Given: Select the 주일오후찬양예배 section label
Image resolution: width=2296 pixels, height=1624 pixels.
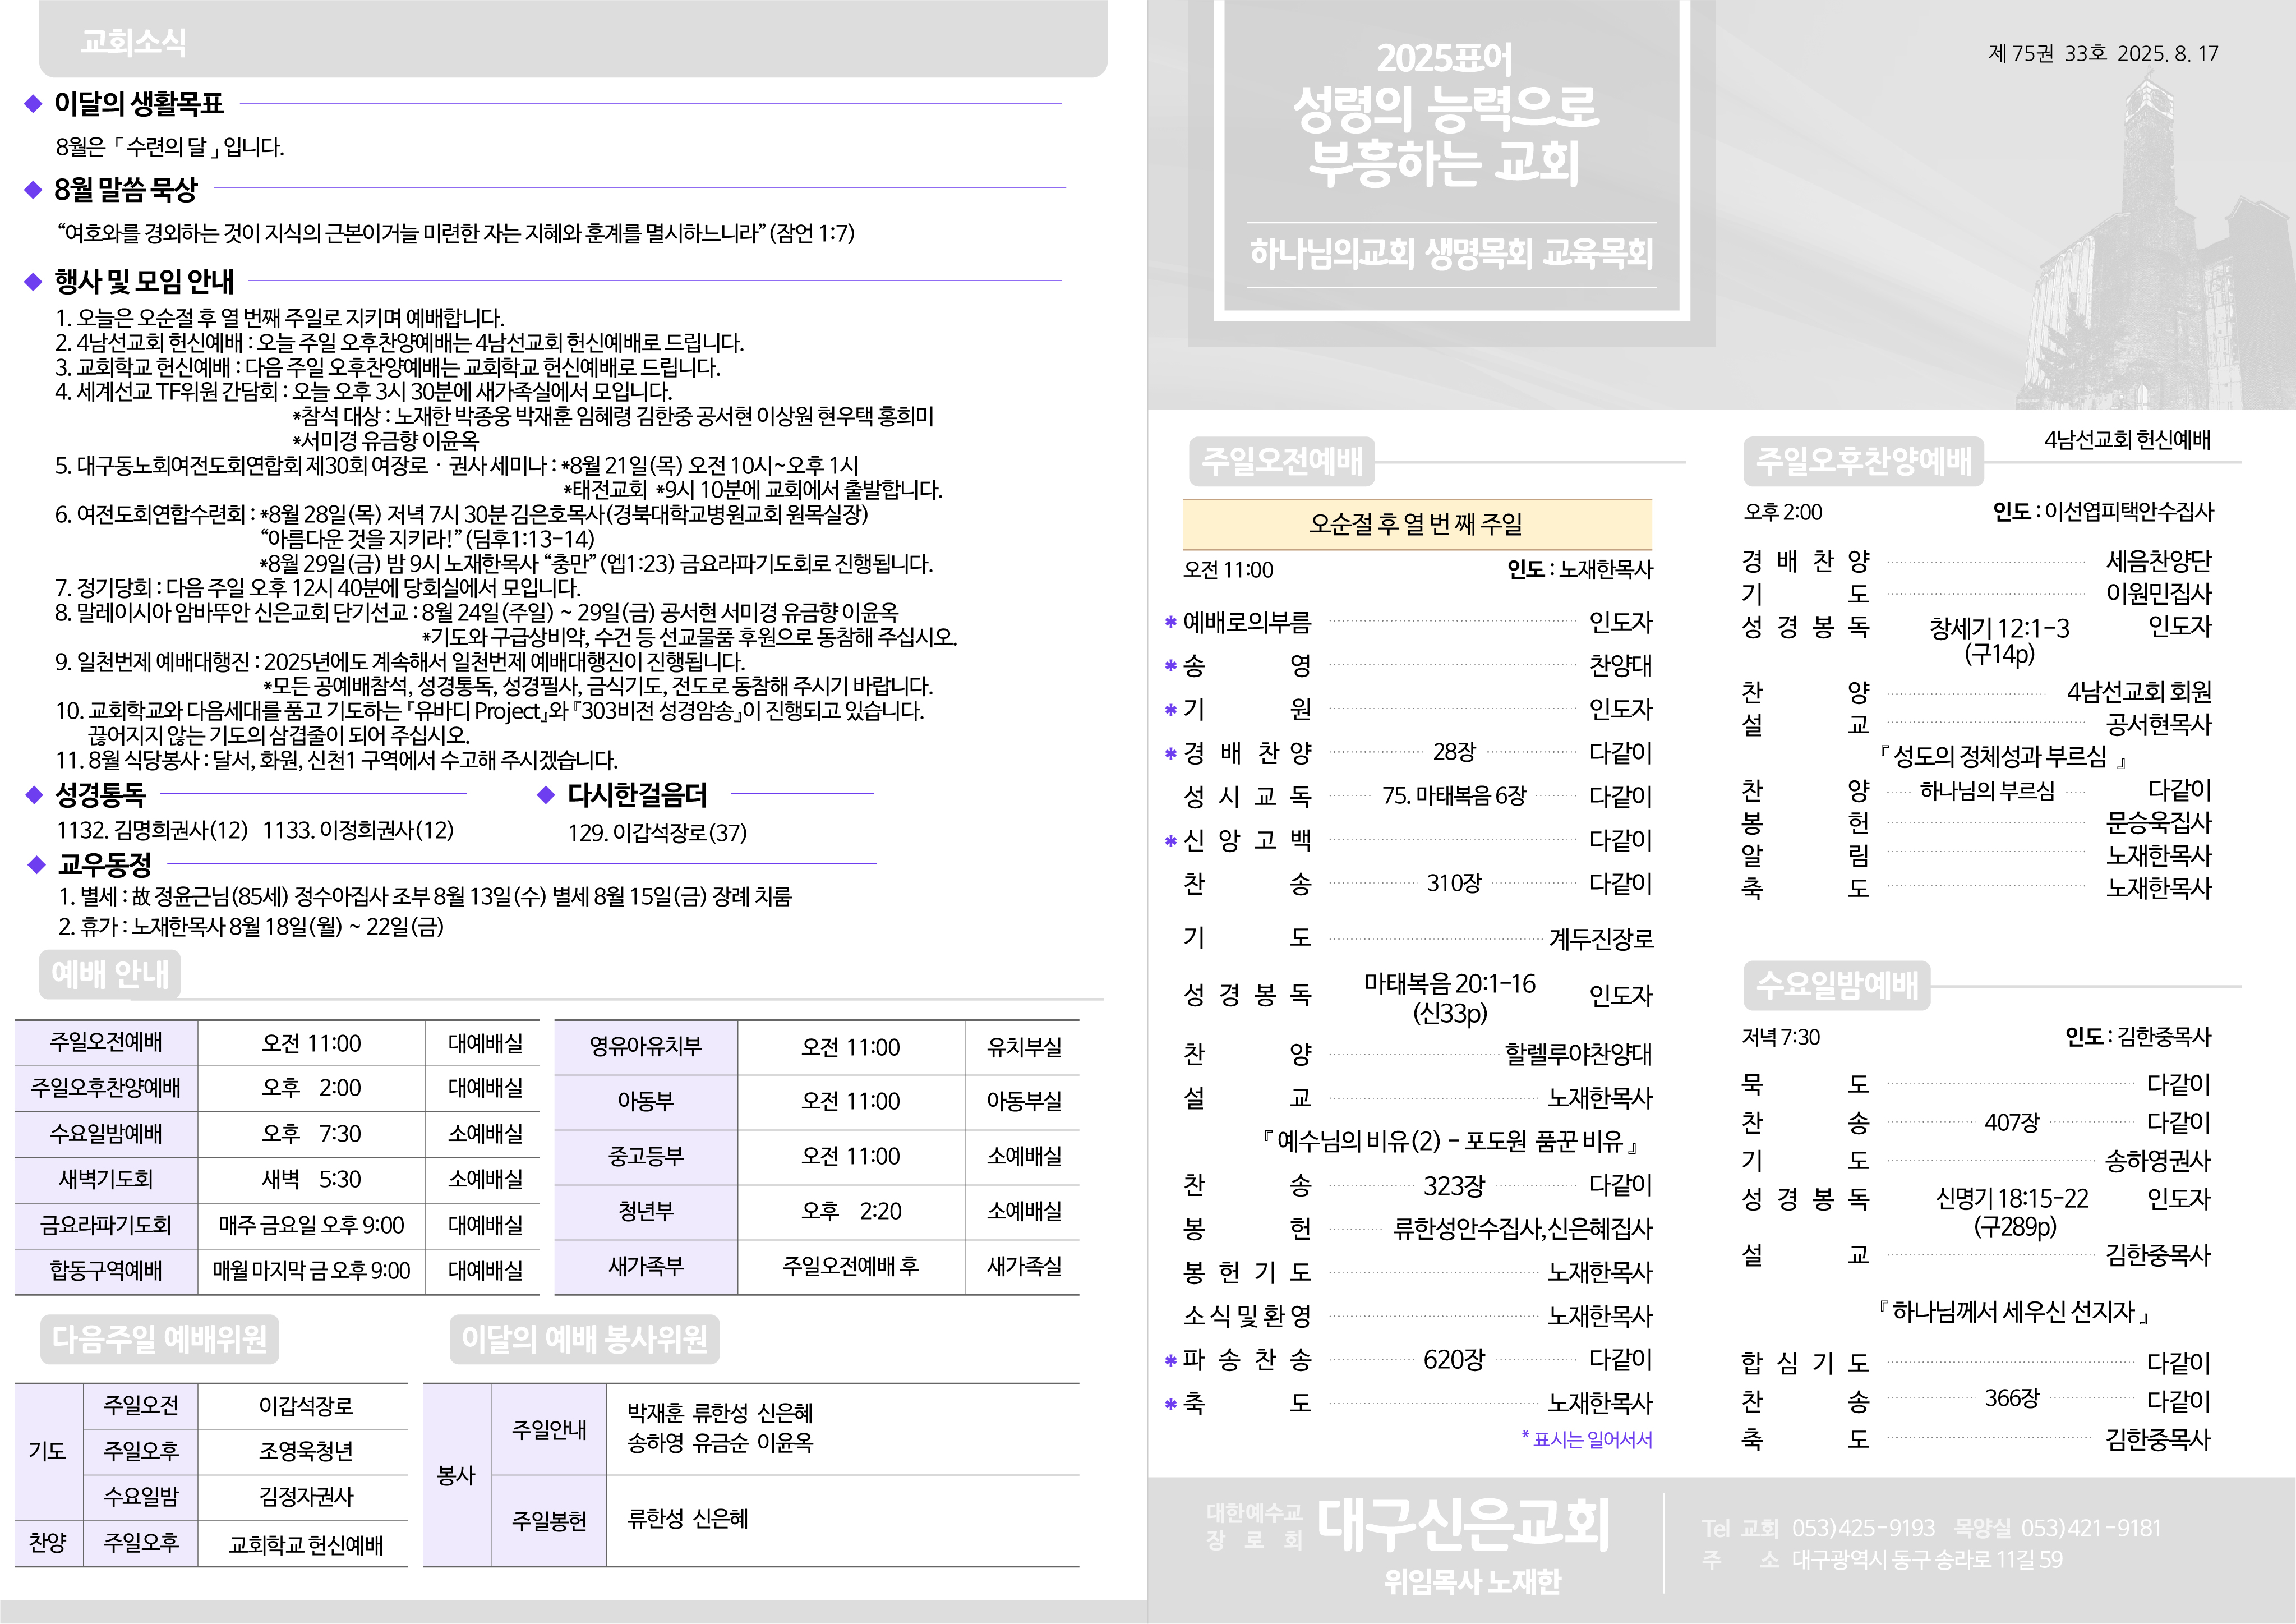Looking at the screenshot, I should pyautogui.click(x=1864, y=461).
